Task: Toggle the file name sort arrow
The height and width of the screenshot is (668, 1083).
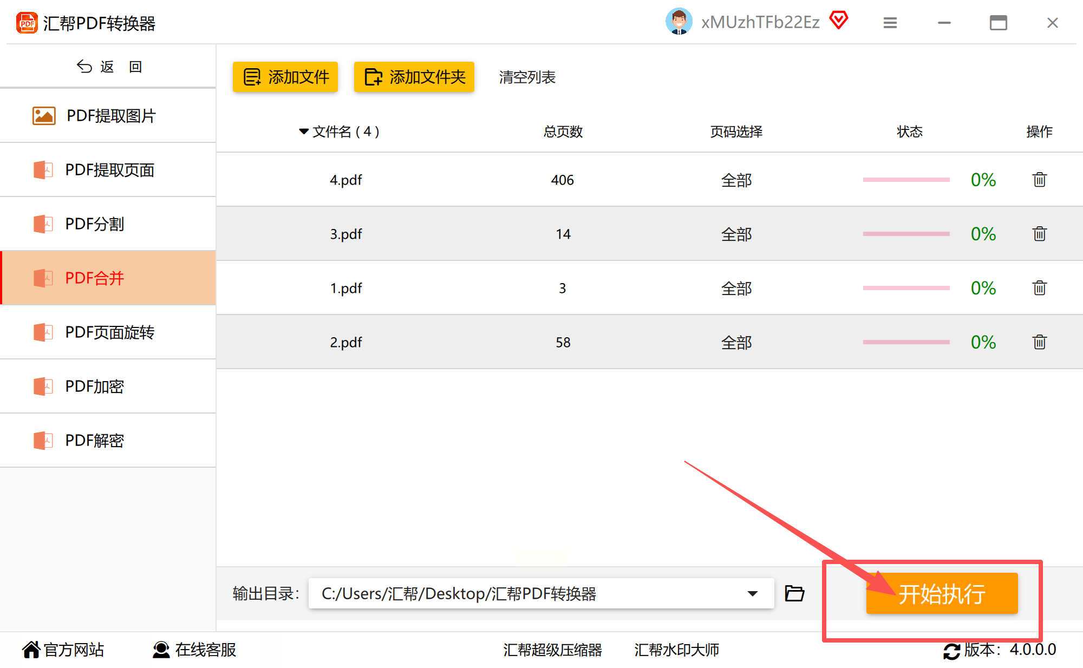Action: click(303, 132)
